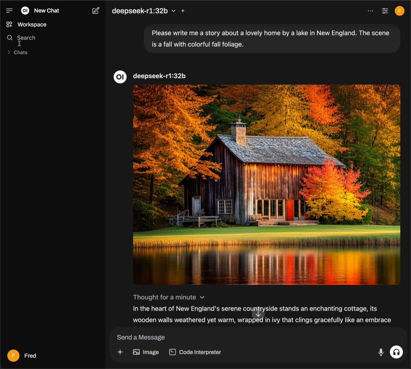Screen dimensions: 411x369
Task: Click the generated autumn cottage image
Action: (x=267, y=184)
